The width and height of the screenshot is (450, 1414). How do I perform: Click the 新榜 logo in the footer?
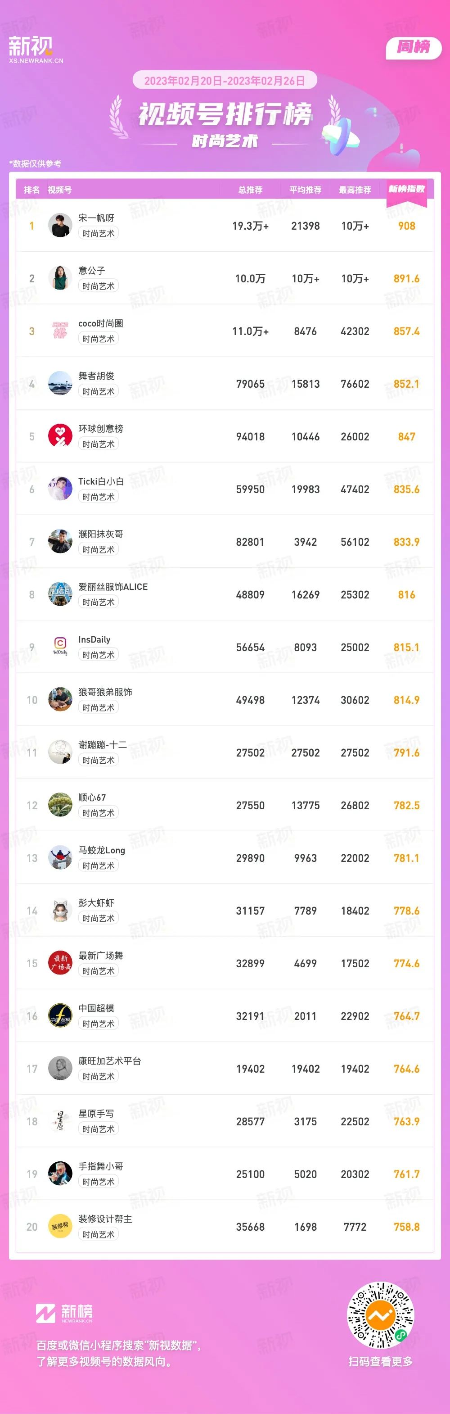pyautogui.click(x=64, y=1313)
